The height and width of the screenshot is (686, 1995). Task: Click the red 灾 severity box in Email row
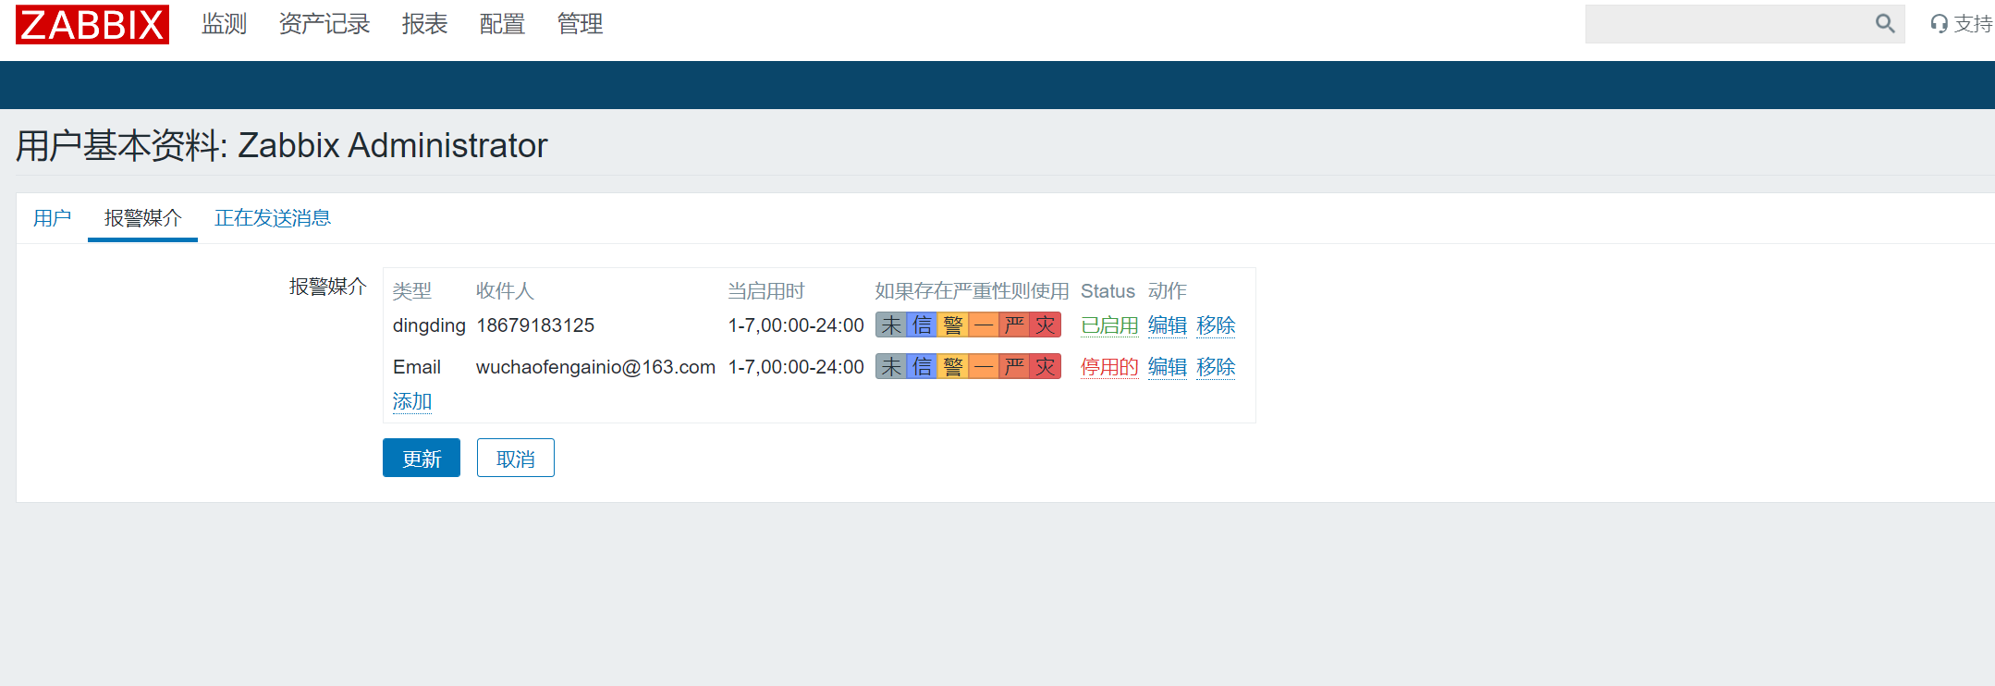pyautogui.click(x=1046, y=367)
